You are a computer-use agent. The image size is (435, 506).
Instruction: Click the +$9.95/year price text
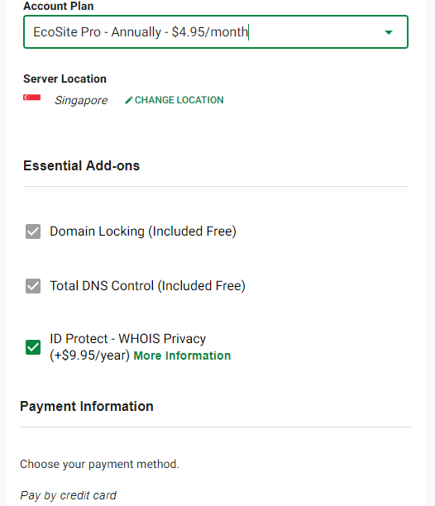coord(89,356)
